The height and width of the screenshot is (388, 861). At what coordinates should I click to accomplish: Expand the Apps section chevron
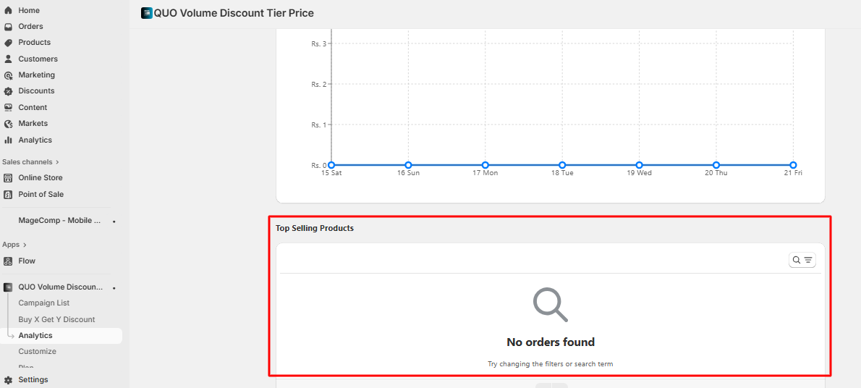click(25, 245)
